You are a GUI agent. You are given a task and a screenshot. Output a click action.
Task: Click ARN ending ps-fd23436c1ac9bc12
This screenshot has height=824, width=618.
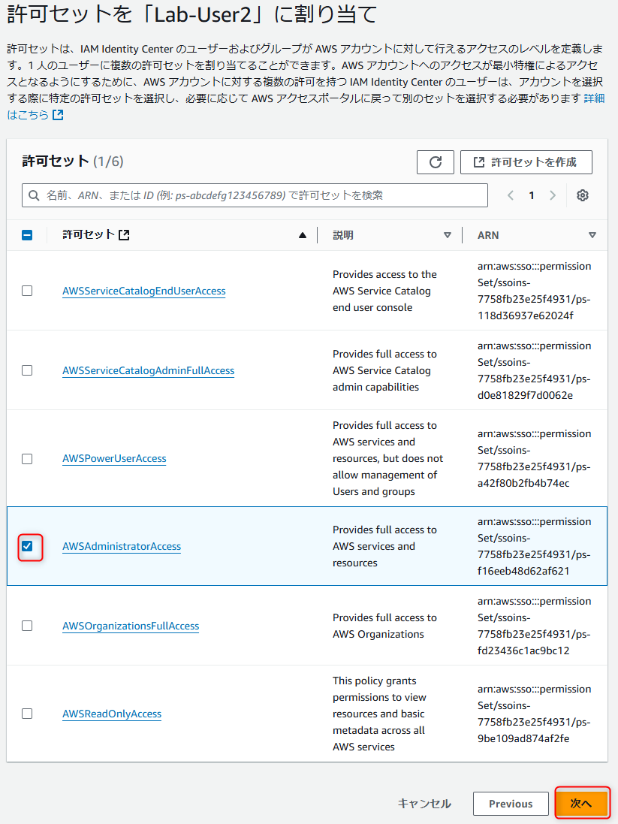tap(534, 626)
